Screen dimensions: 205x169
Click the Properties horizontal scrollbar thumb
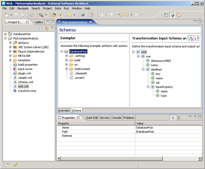click(112, 158)
